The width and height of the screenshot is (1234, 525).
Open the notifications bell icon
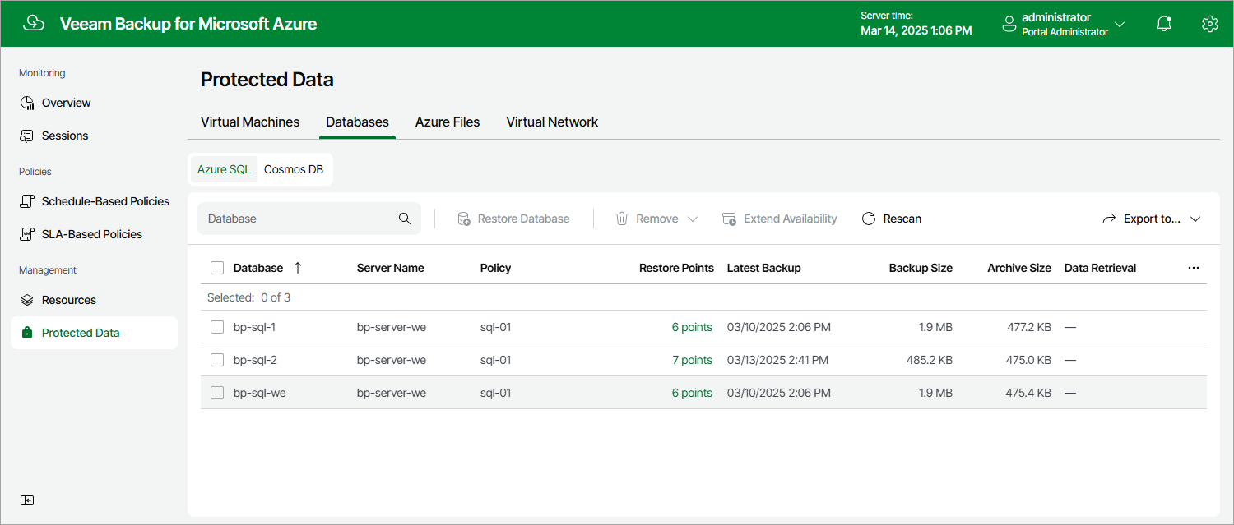coord(1164,24)
